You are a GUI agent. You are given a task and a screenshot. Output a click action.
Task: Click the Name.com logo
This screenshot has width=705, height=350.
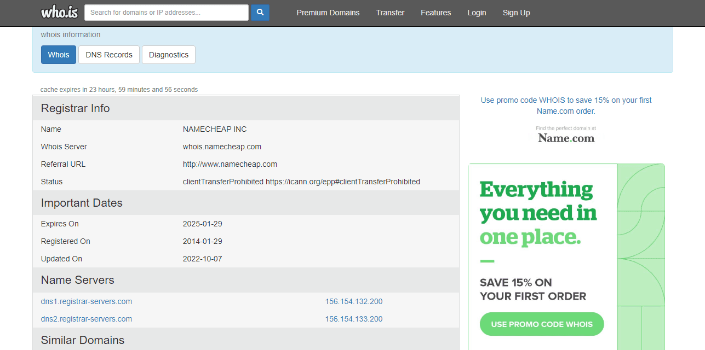pos(566,138)
